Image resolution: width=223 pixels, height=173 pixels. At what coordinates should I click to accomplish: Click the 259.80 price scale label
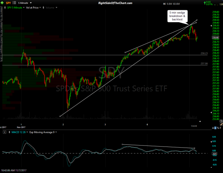pyautogui.click(x=216, y=12)
